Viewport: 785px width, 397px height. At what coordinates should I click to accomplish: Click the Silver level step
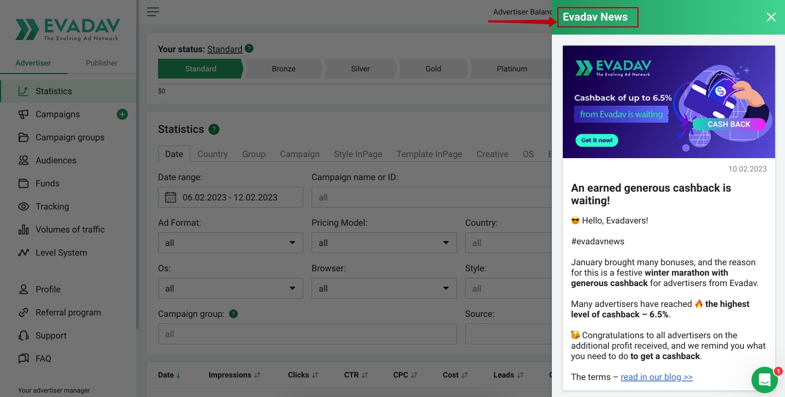(360, 69)
